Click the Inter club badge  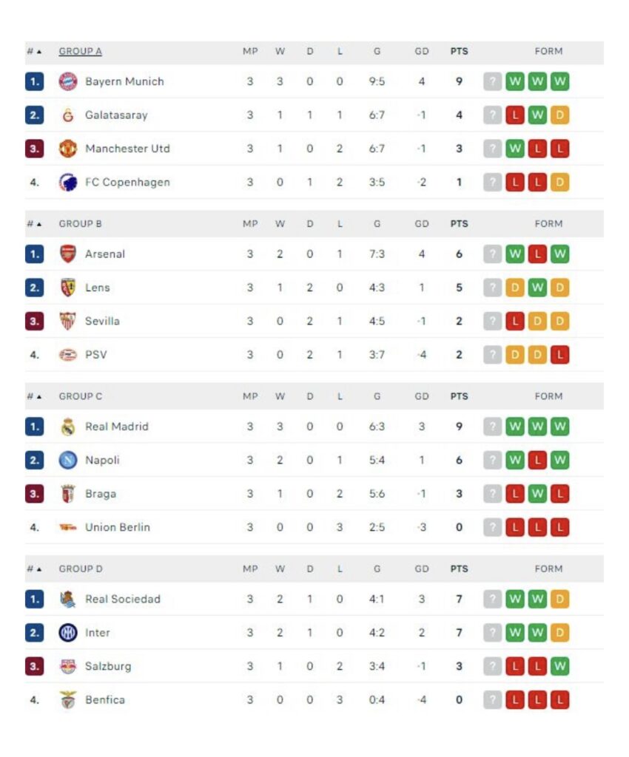(68, 633)
